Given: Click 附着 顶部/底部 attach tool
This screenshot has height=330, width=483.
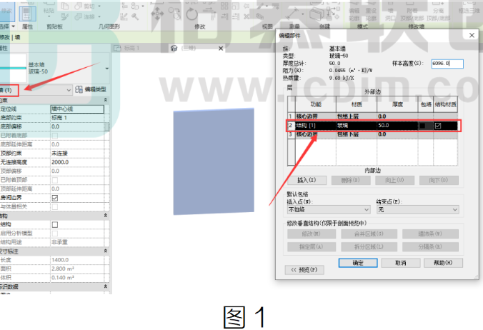Looking at the screenshot, I should (412, 11).
